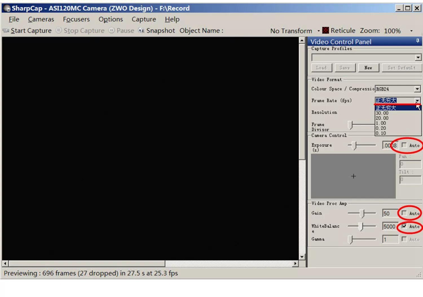This screenshot has width=423, height=297.
Task: Enable Auto gain checkbox
Action: point(404,213)
